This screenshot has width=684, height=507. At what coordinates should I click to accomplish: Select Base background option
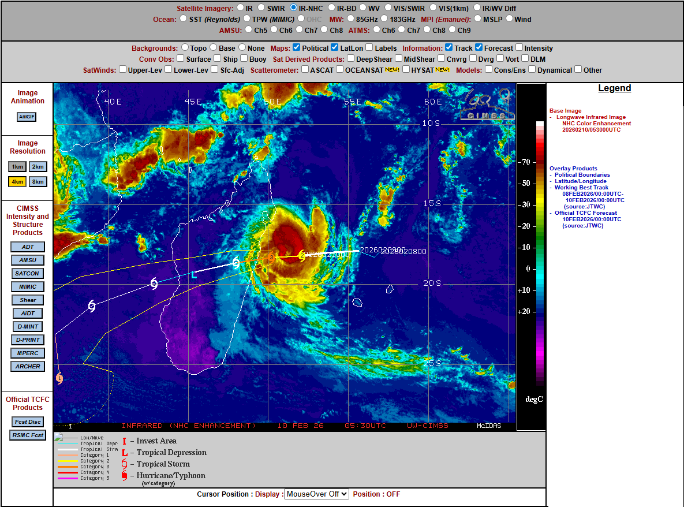[214, 47]
